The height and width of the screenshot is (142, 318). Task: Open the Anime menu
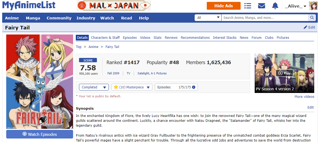tap(12, 18)
